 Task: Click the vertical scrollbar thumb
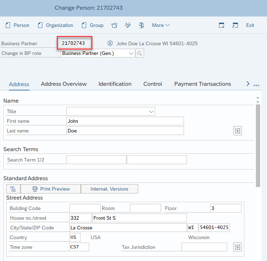pos(258,146)
